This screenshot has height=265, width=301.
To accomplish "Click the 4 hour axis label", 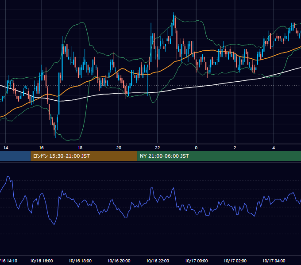I will (274, 148).
